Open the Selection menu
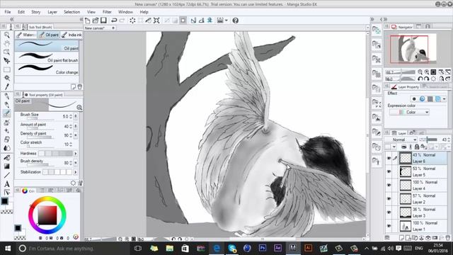Screen dimensions: 453x255 click(x=71, y=12)
